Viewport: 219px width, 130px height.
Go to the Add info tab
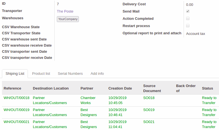[97, 74]
